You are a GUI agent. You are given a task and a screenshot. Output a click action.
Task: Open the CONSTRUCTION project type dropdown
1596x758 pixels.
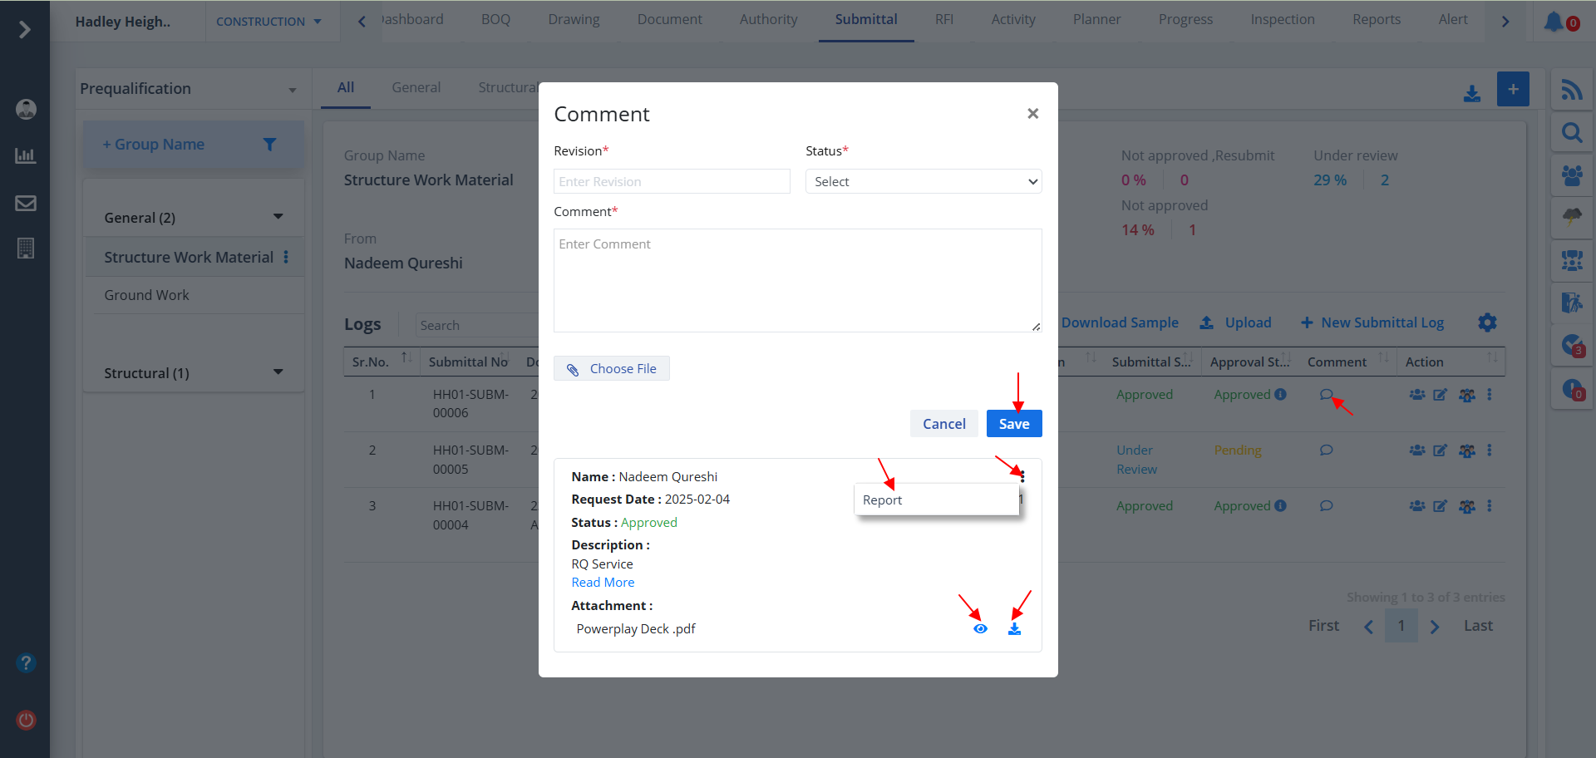coord(268,22)
